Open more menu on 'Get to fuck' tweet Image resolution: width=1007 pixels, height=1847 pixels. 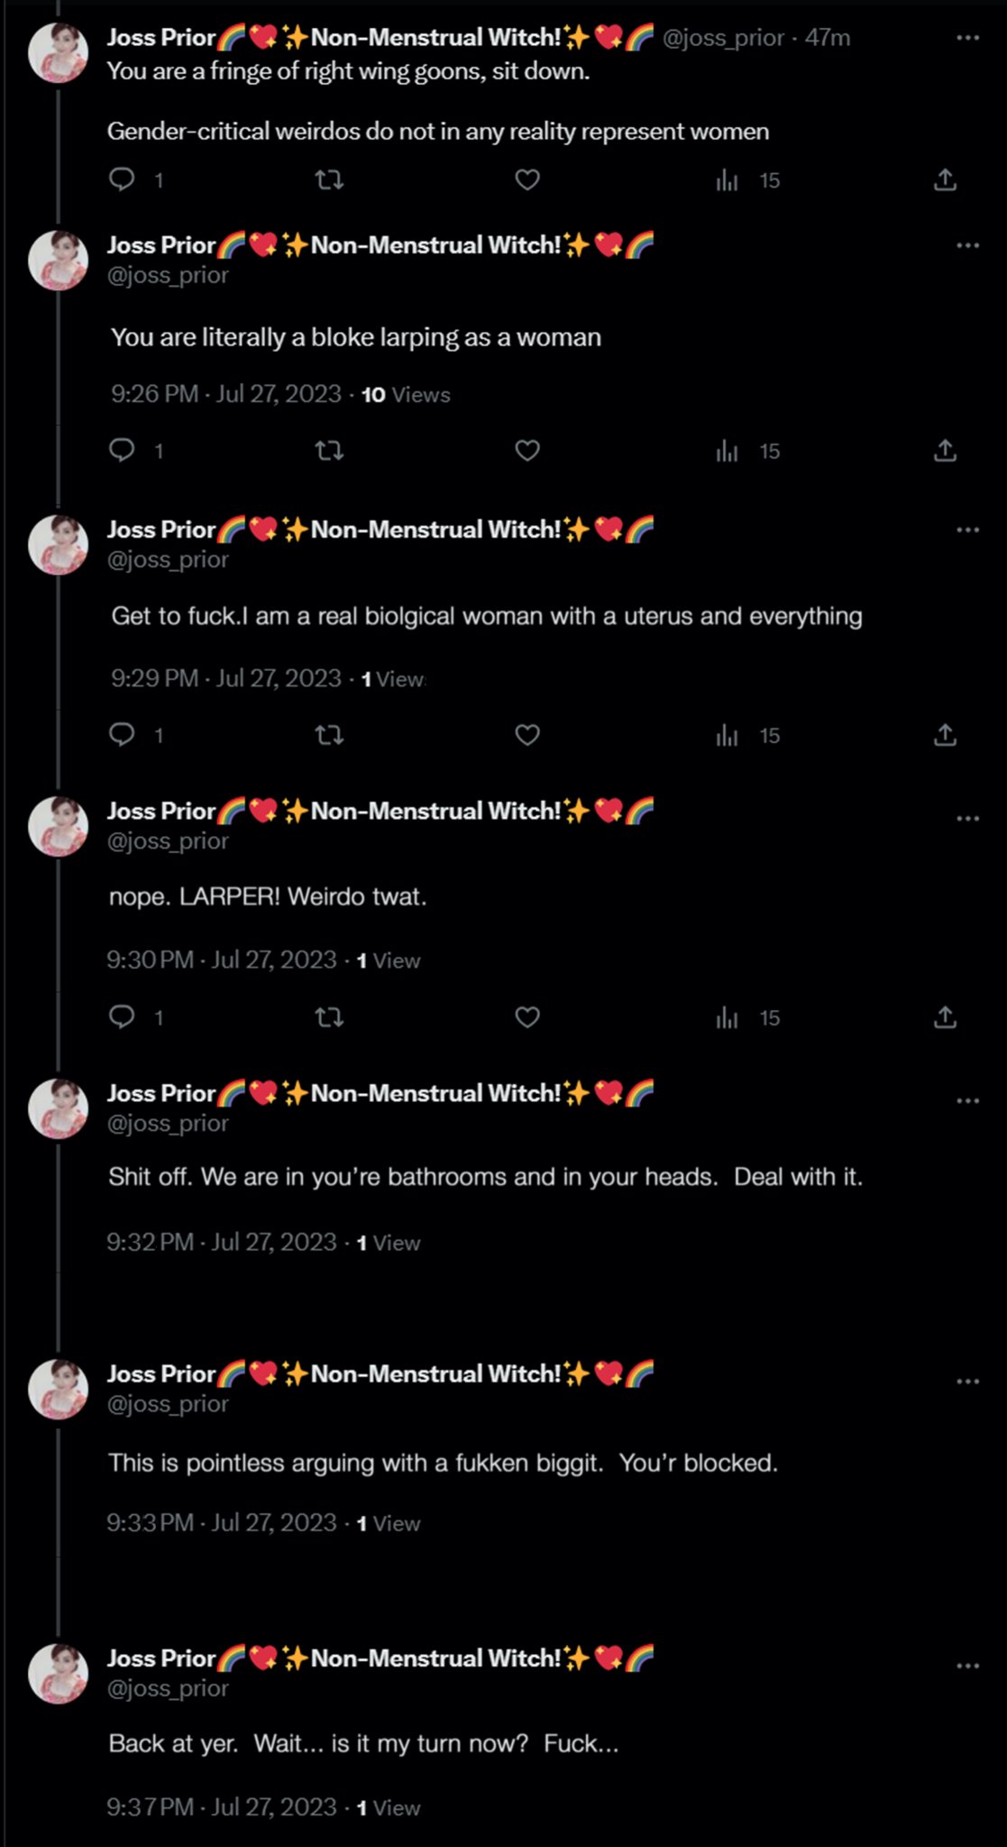click(967, 530)
